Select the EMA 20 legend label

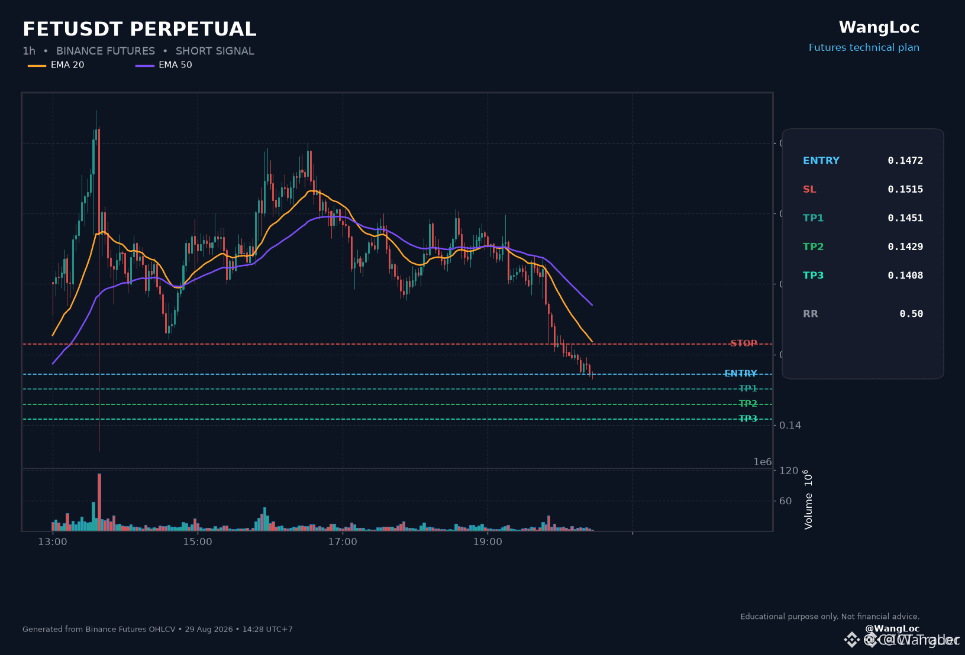pos(67,65)
